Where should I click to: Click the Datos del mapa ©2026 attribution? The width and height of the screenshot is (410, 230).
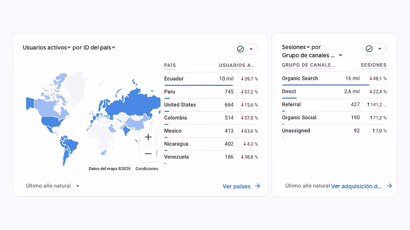(x=109, y=169)
